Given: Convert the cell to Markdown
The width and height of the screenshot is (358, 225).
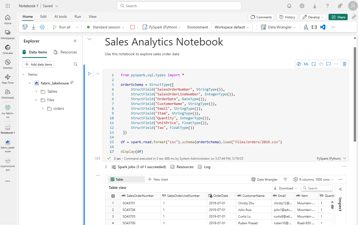Looking at the screenshot, I should 306,64.
